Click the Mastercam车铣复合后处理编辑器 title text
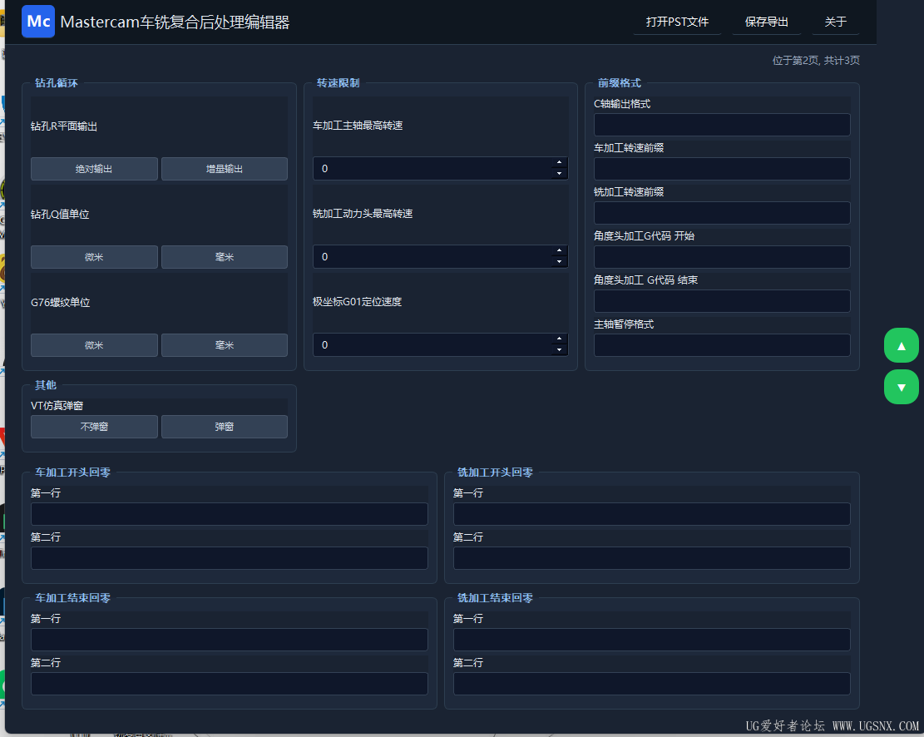The height and width of the screenshot is (737, 924). point(175,22)
